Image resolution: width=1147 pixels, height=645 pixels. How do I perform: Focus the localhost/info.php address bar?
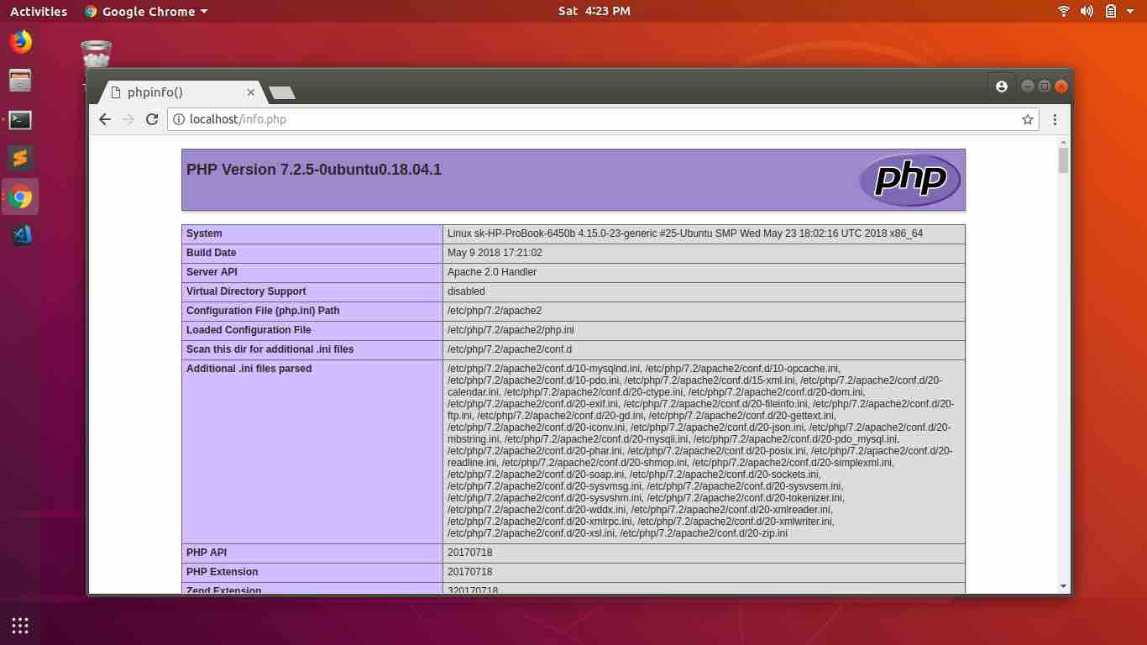point(603,119)
